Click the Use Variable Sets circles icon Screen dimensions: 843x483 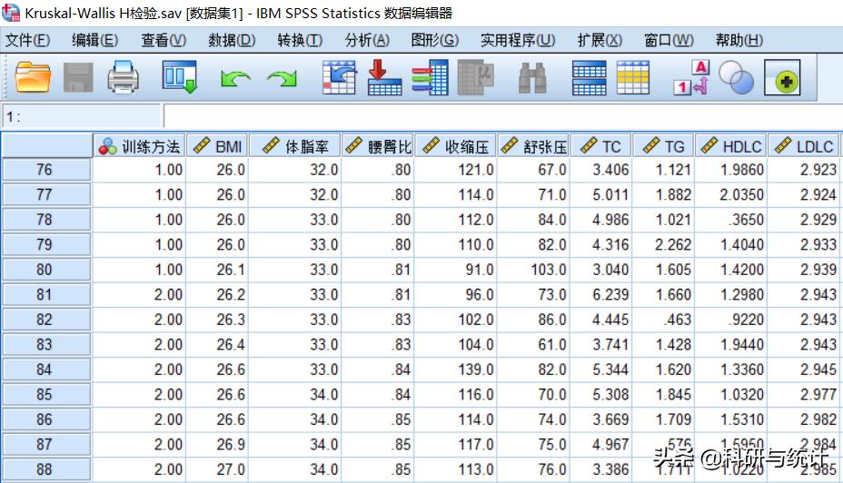click(x=737, y=79)
